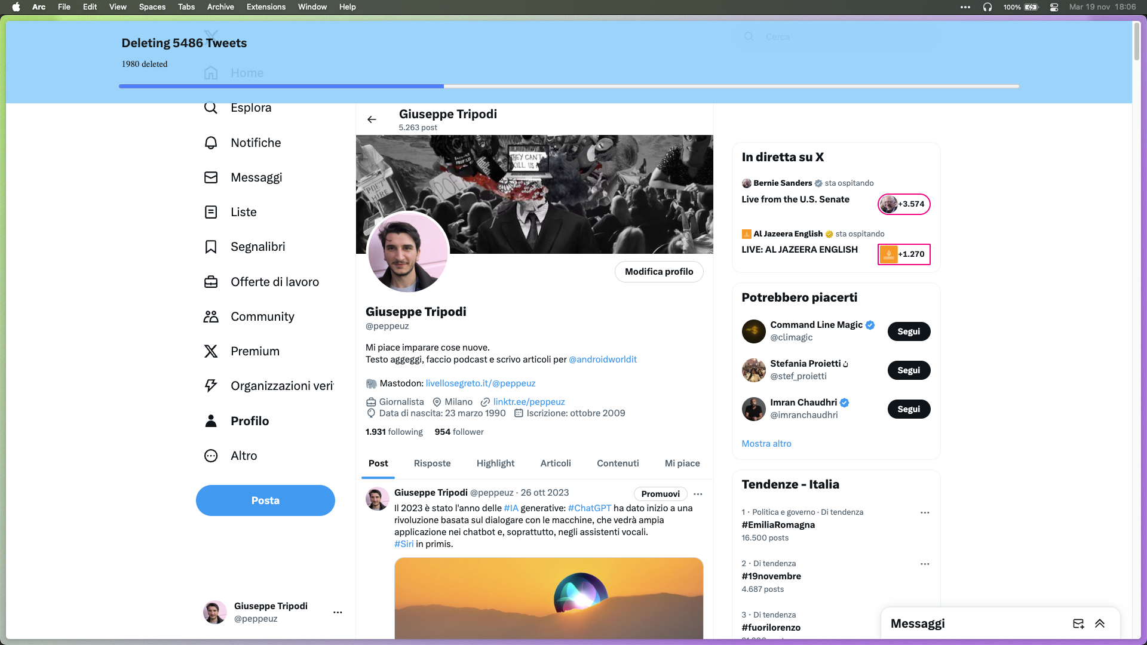This screenshot has height=645, width=1147.
Task: Click the #ChatGPT hashtag in the post
Action: (x=590, y=508)
